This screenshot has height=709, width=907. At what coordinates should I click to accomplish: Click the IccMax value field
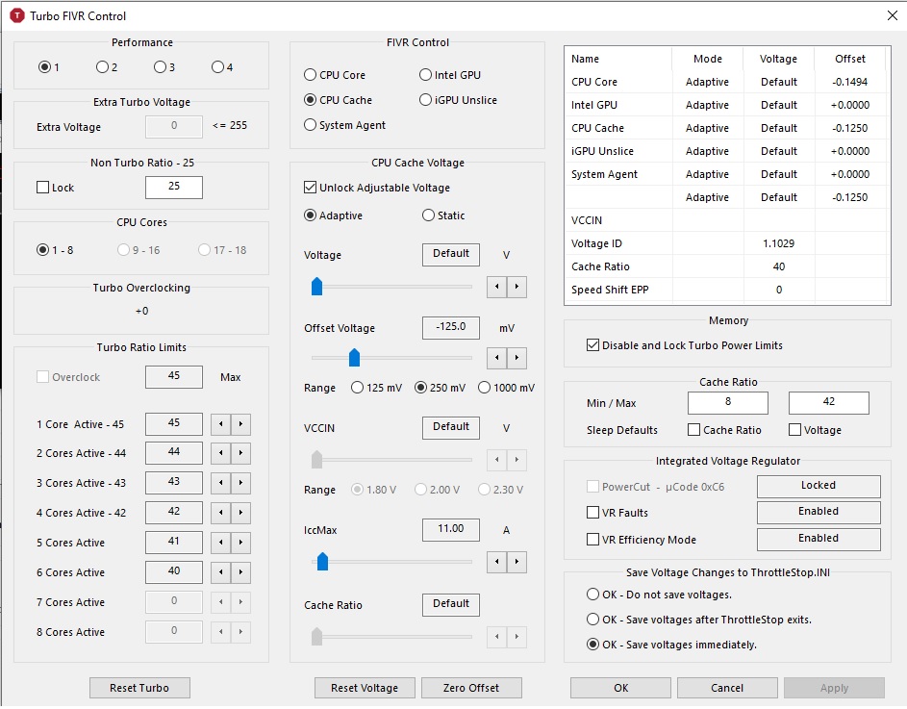(450, 529)
